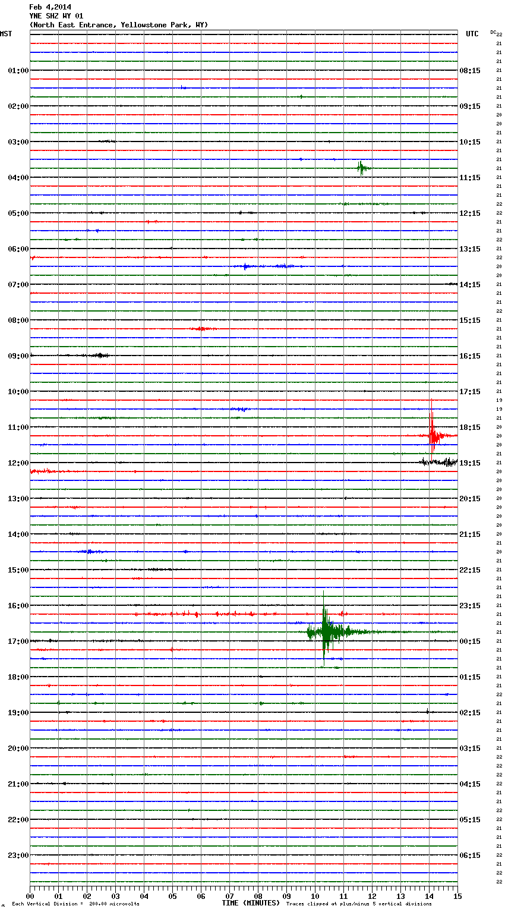Select the "02:00" MST row label

click(18, 106)
